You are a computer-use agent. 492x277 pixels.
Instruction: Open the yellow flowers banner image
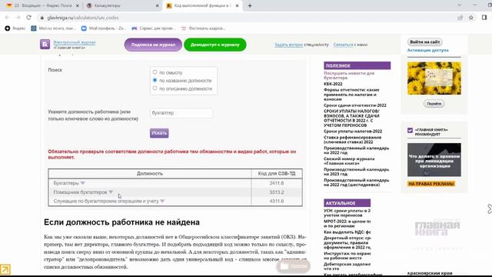(x=434, y=78)
